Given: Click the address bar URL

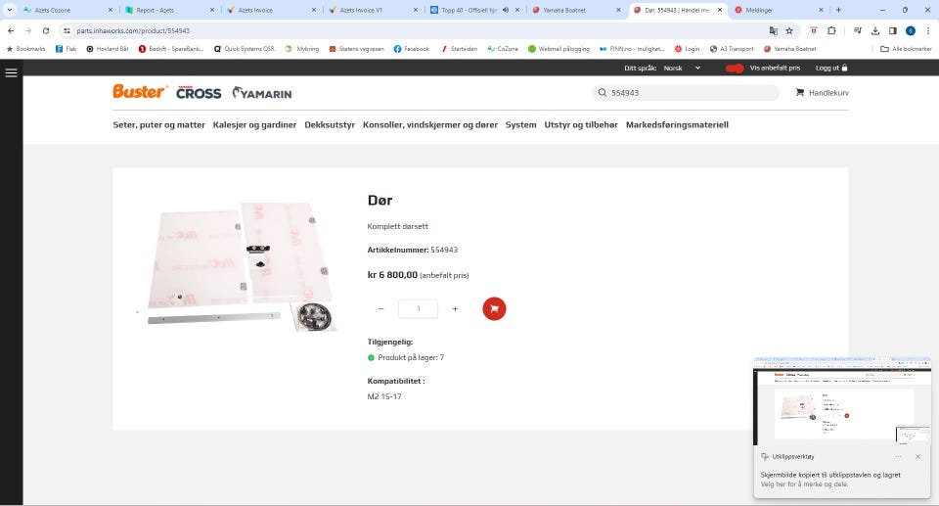Looking at the screenshot, I should [x=133, y=30].
